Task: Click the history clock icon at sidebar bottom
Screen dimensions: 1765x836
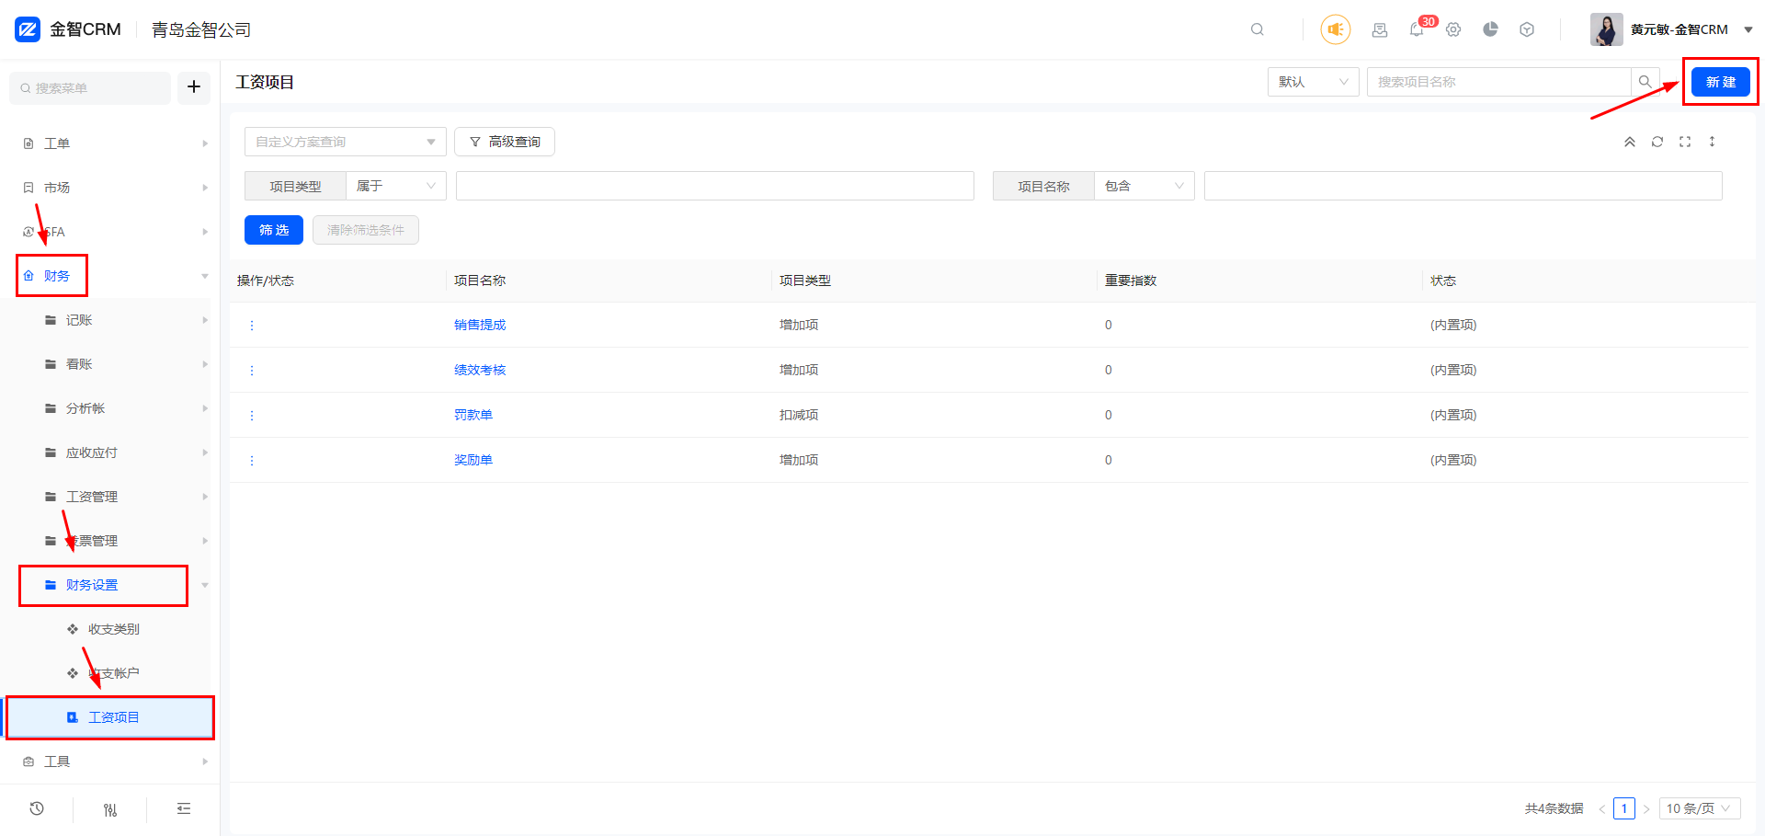Action: [x=37, y=808]
